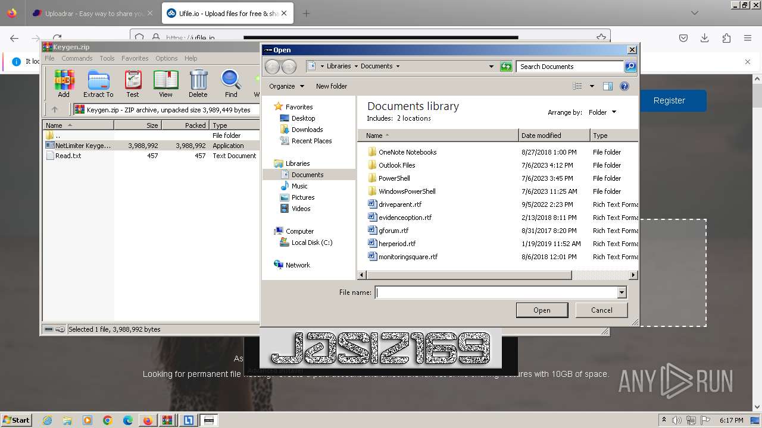The height and width of the screenshot is (428, 762).
Task: Click Edge icon in taskbar
Action: pos(128,420)
